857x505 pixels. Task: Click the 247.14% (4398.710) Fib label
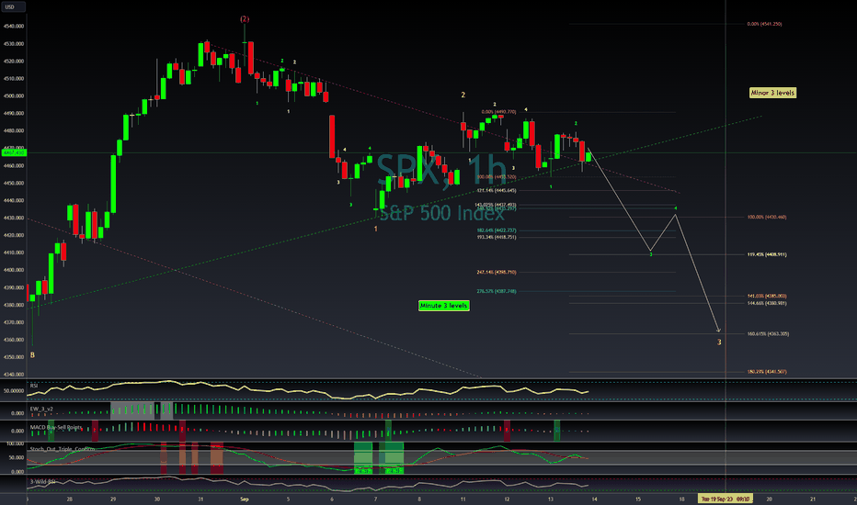click(x=497, y=272)
